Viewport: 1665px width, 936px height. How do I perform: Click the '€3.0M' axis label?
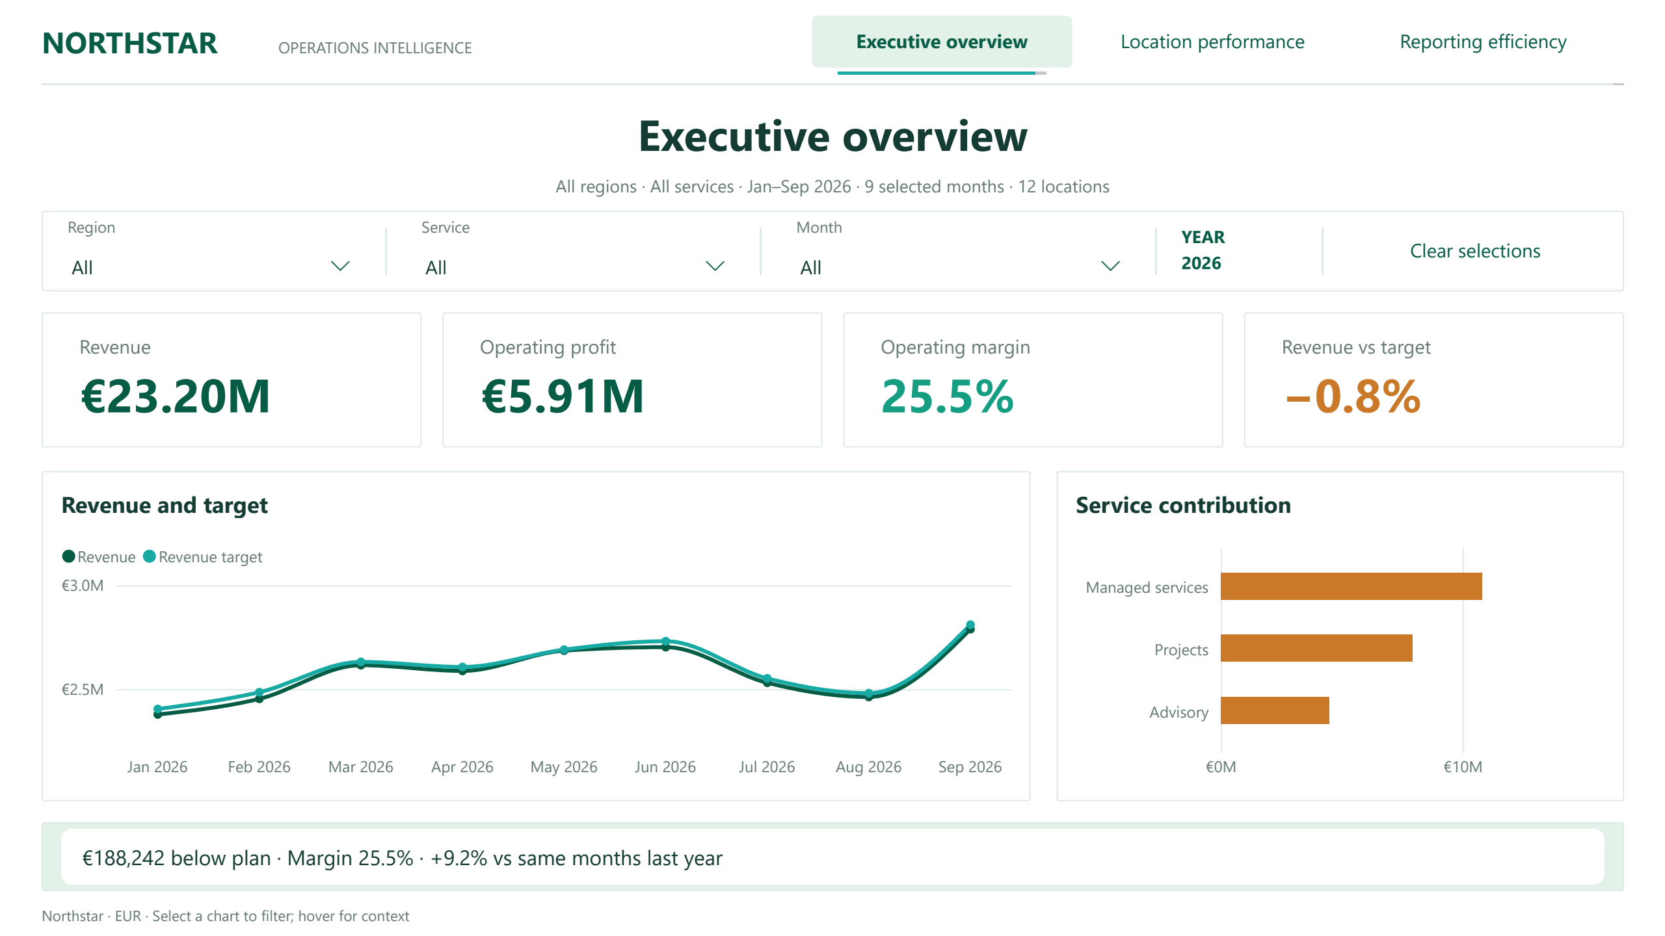[83, 586]
